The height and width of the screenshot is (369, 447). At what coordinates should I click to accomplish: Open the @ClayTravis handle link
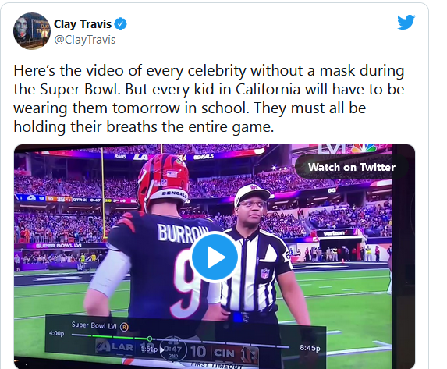tap(85, 40)
